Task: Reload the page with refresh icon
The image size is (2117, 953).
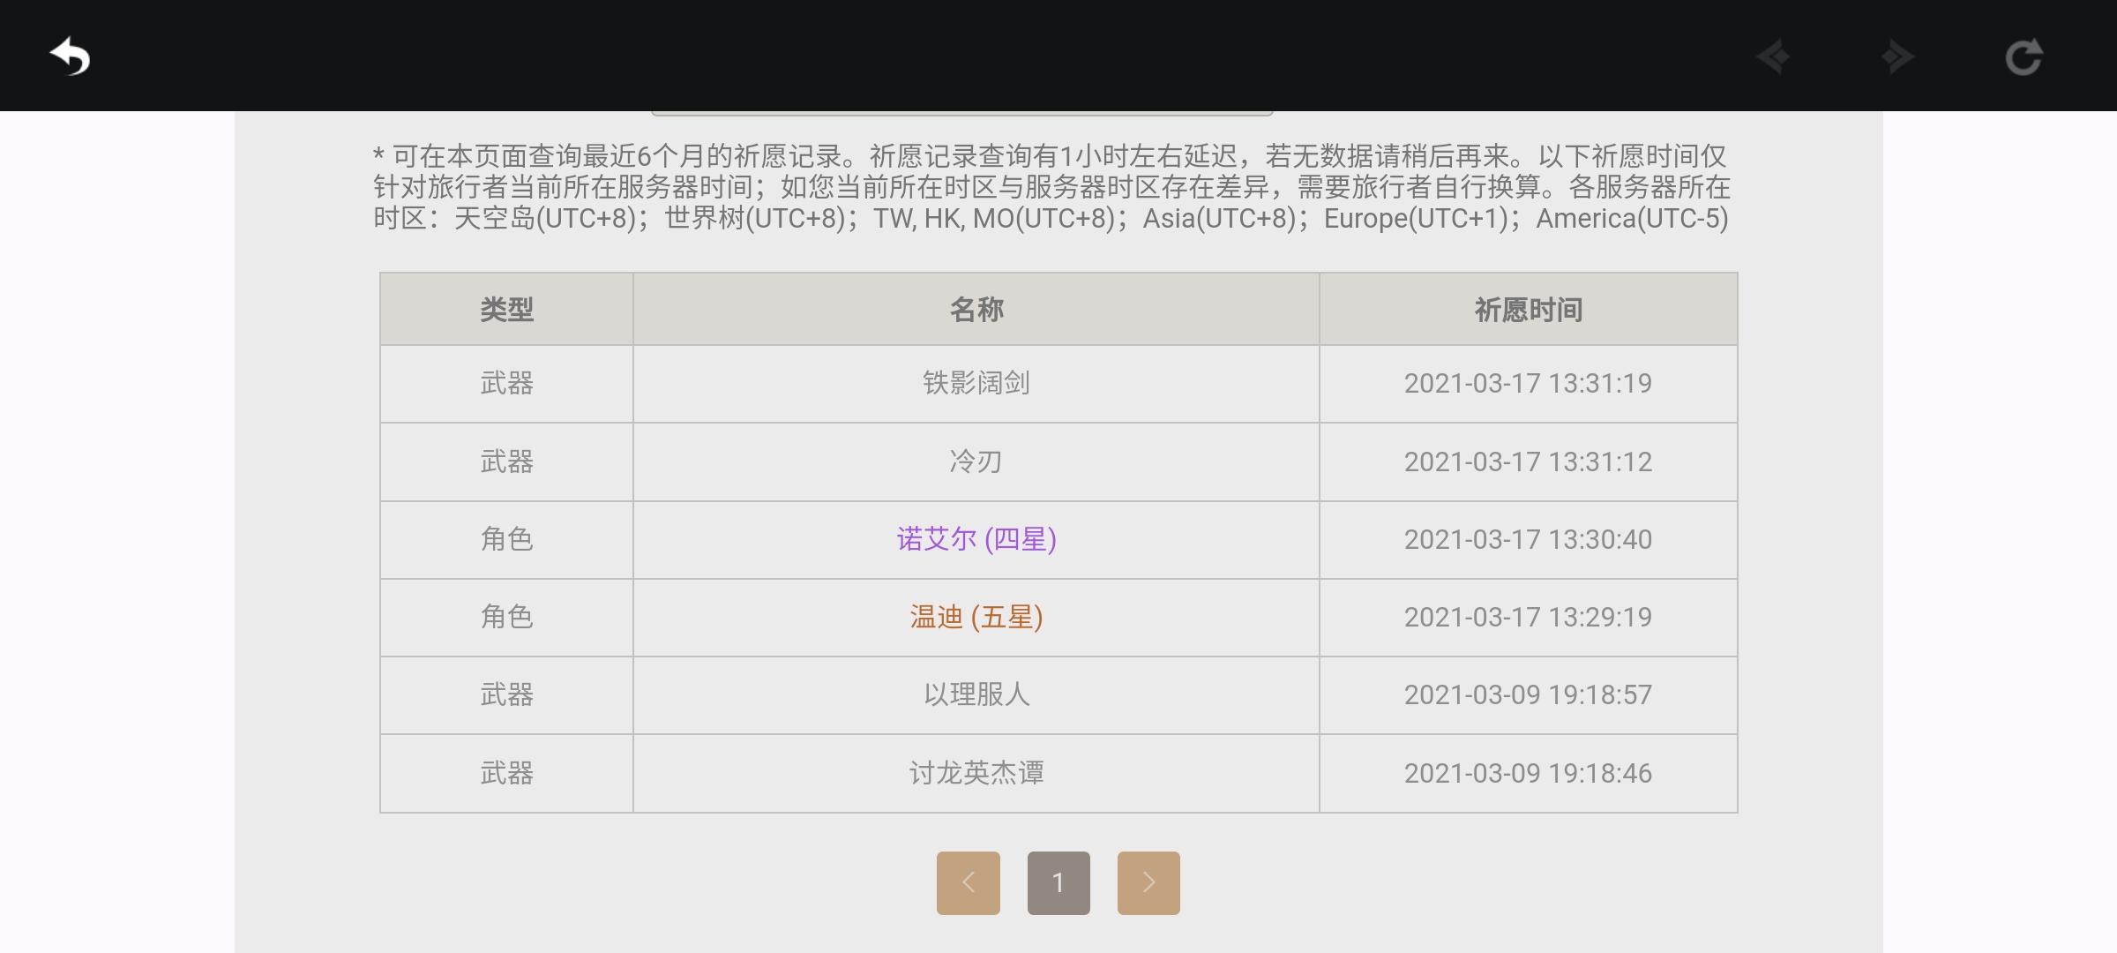Action: [2023, 57]
